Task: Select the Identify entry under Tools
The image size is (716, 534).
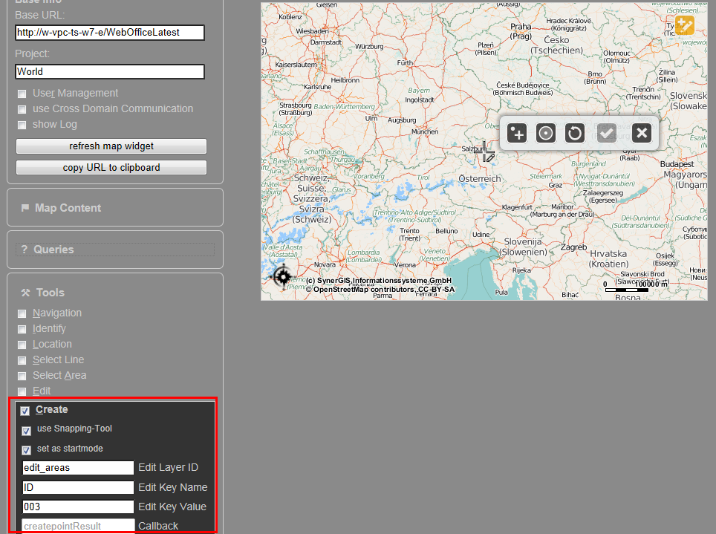Action: [x=48, y=328]
